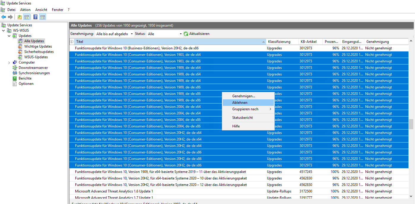Image resolution: width=415 pixels, height=204 pixels.
Task: Open the Aktion menu
Action: click(x=26, y=10)
